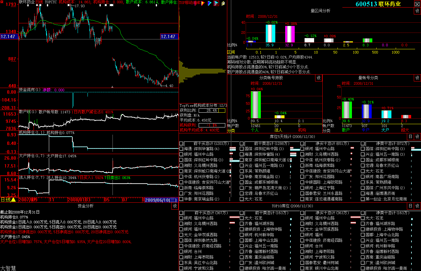Click the red gear icon at top-left corner
421x271 pixels.
(x=2, y=3)
